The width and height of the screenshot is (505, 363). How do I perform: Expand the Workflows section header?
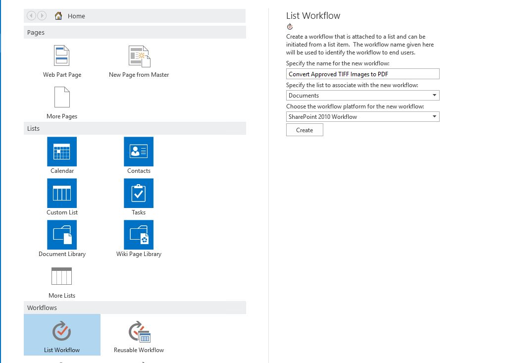click(134, 307)
